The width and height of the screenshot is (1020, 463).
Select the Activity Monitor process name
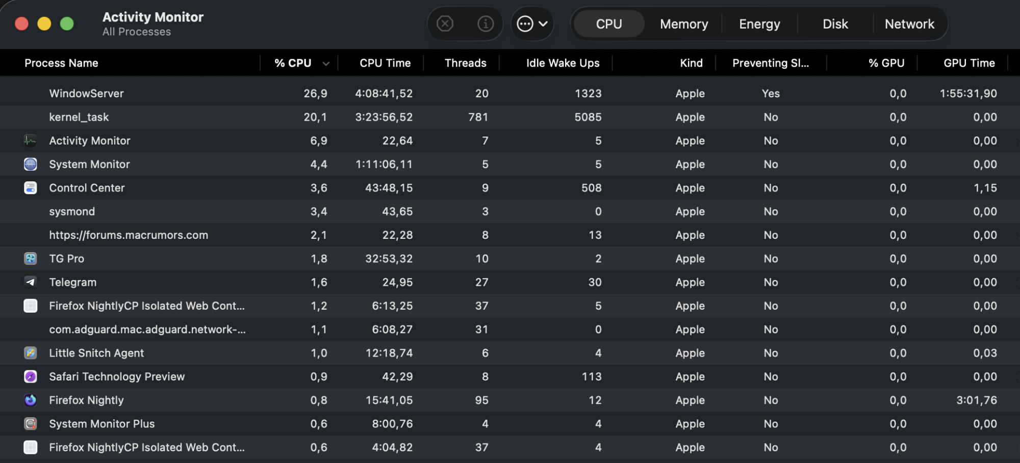click(x=90, y=141)
